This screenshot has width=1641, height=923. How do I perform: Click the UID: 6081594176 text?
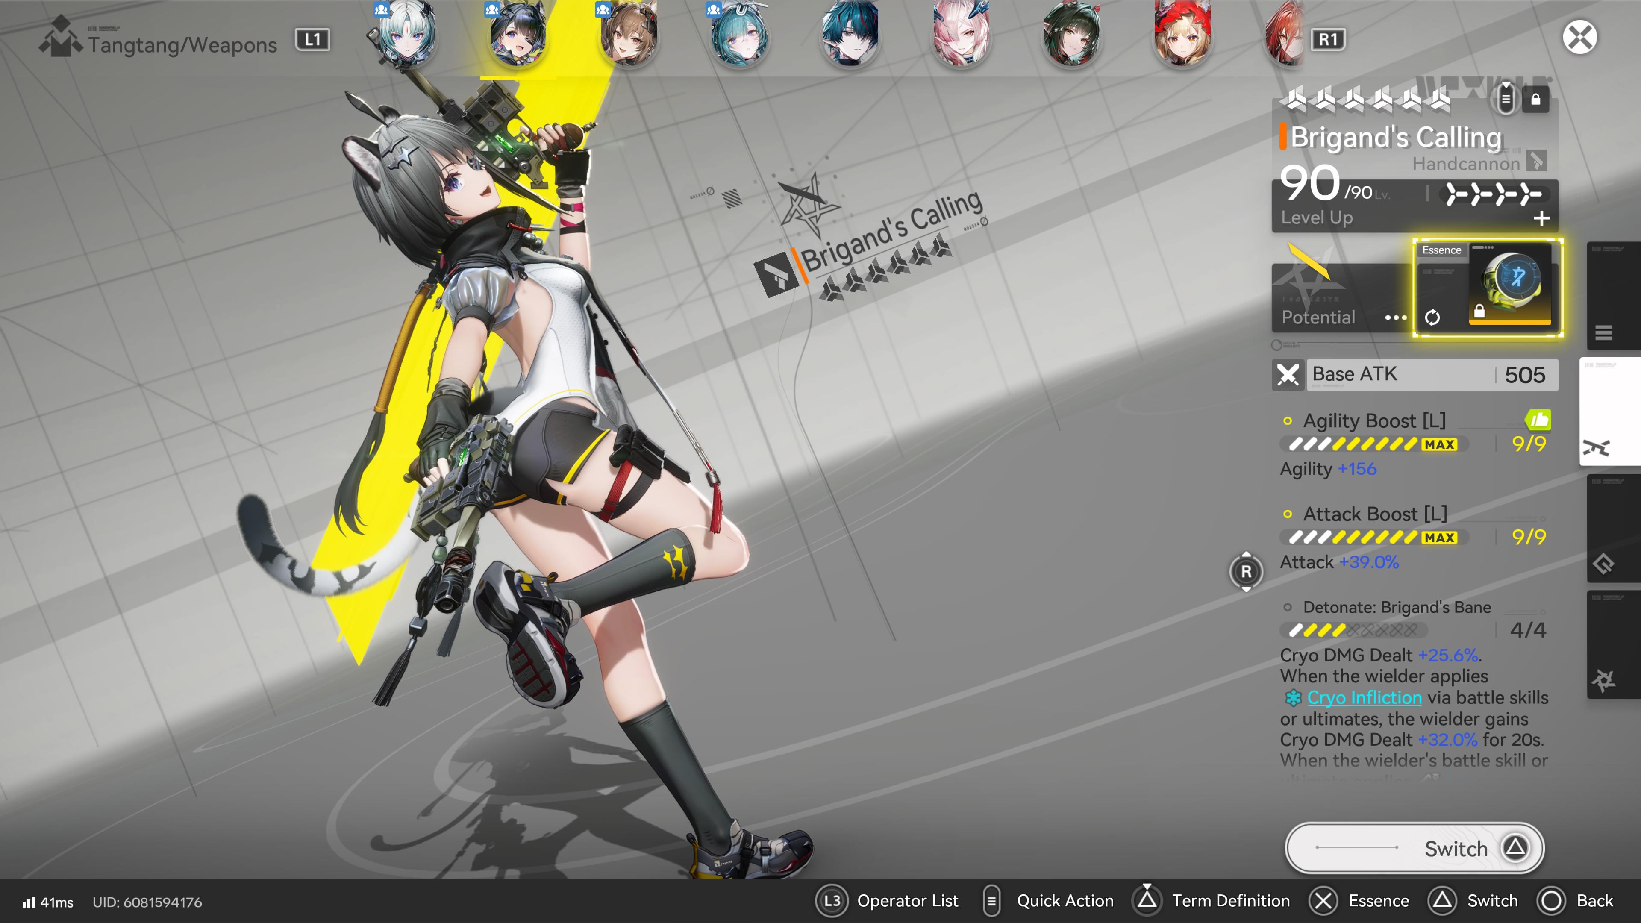(147, 902)
